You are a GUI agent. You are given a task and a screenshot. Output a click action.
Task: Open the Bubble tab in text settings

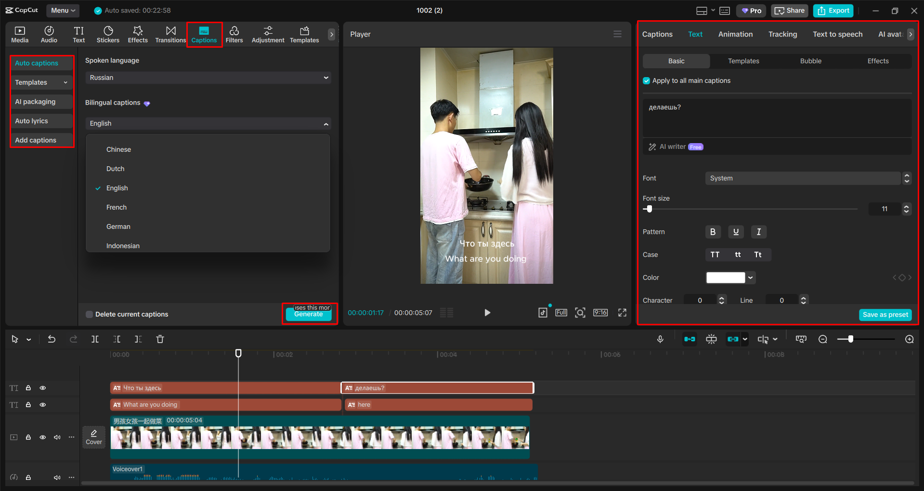coord(810,61)
